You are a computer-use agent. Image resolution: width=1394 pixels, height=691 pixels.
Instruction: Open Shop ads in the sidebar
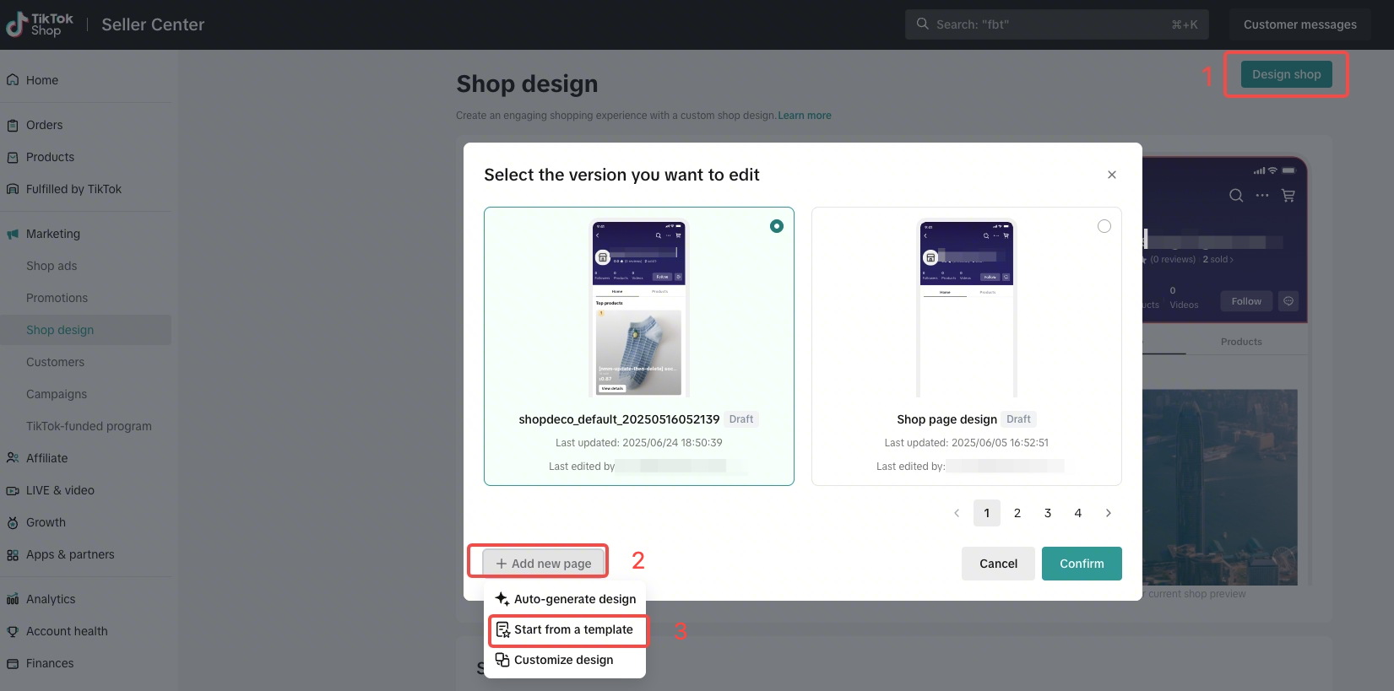pyautogui.click(x=52, y=266)
